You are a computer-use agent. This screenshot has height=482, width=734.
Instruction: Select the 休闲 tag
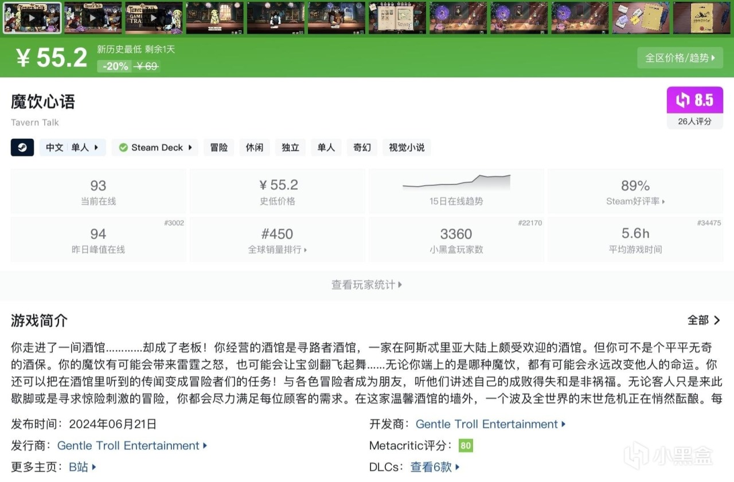(255, 147)
